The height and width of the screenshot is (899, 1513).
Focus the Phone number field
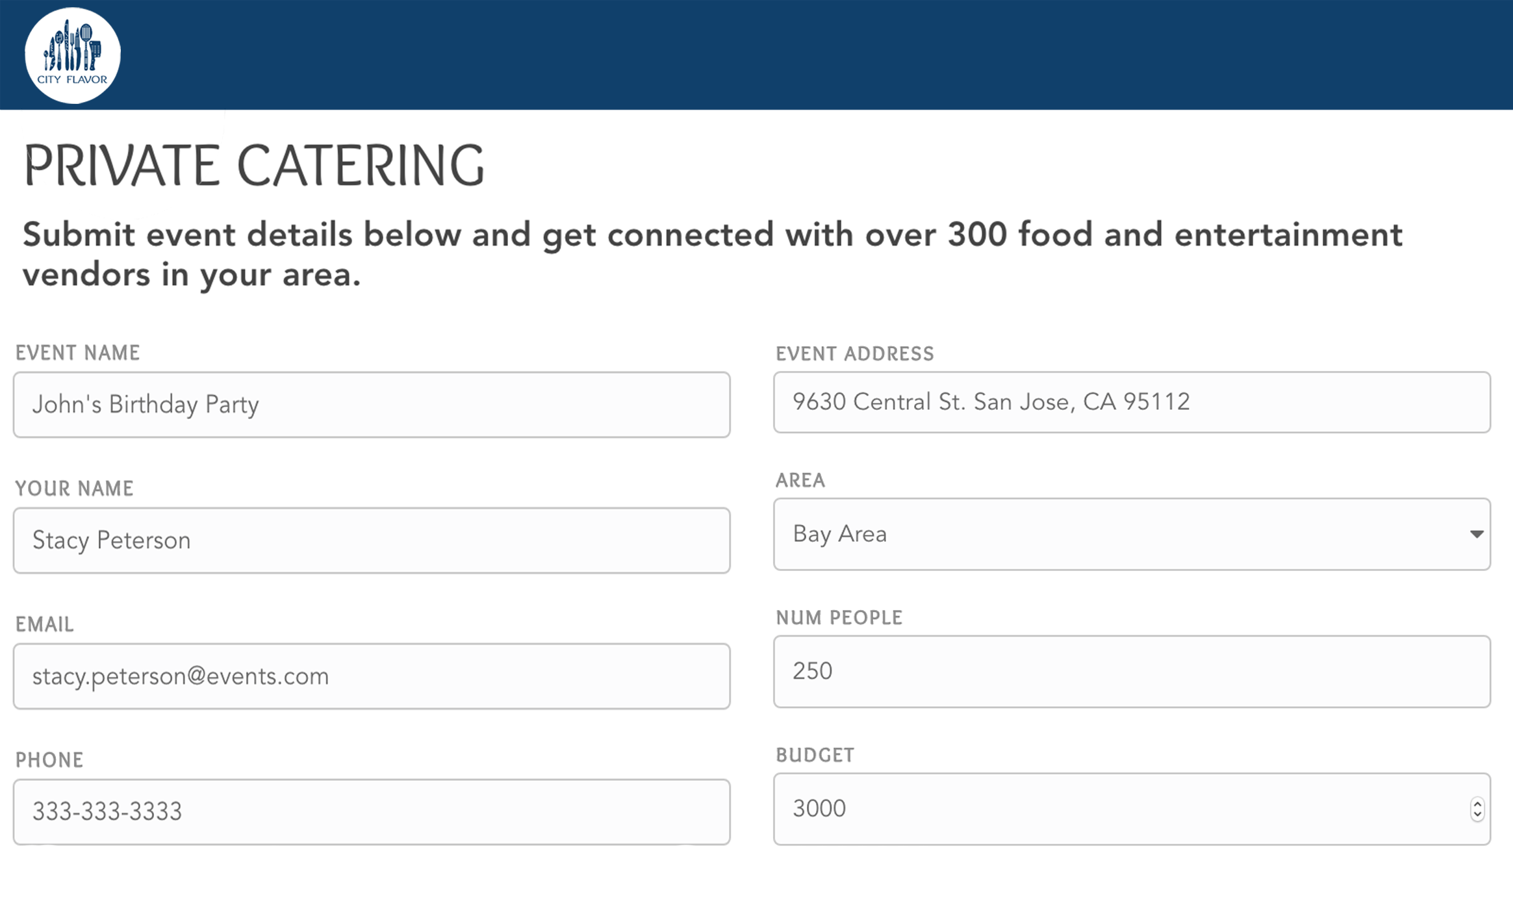tap(372, 812)
